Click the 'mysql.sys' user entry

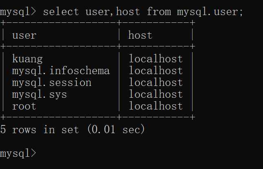coord(39,94)
